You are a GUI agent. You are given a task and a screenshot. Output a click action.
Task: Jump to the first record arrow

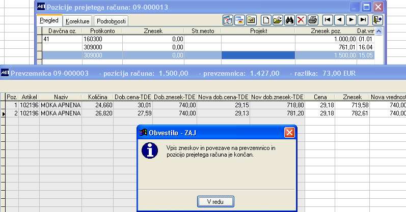[328, 20]
